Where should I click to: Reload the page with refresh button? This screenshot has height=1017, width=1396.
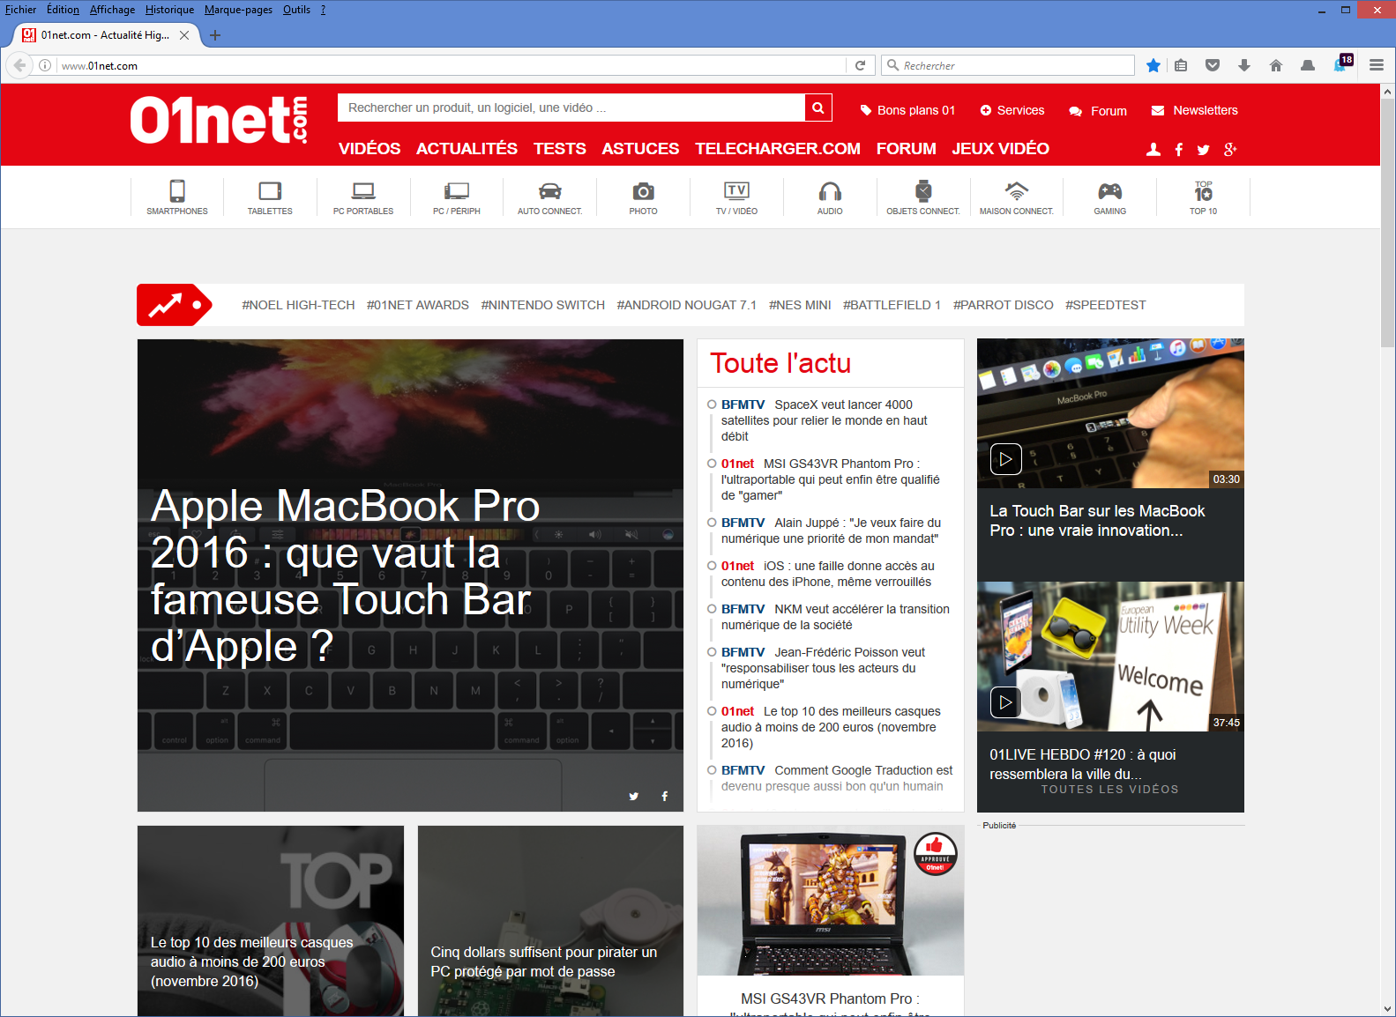tap(861, 65)
